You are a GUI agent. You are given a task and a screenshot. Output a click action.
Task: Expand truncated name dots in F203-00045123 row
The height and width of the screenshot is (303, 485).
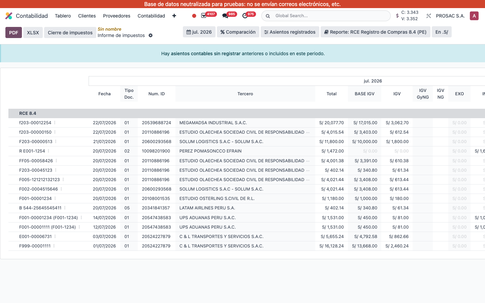308,171
